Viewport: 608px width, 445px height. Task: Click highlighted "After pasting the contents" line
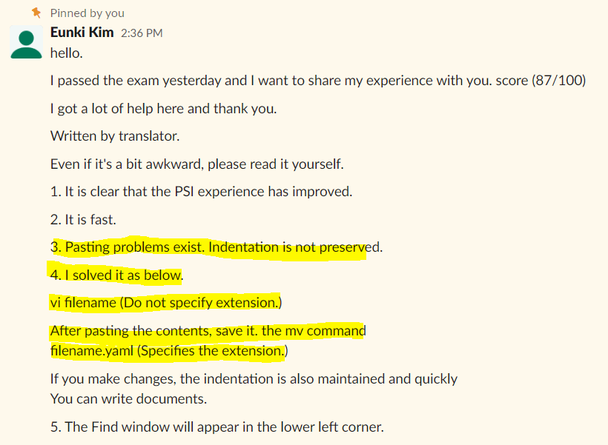[x=208, y=331]
